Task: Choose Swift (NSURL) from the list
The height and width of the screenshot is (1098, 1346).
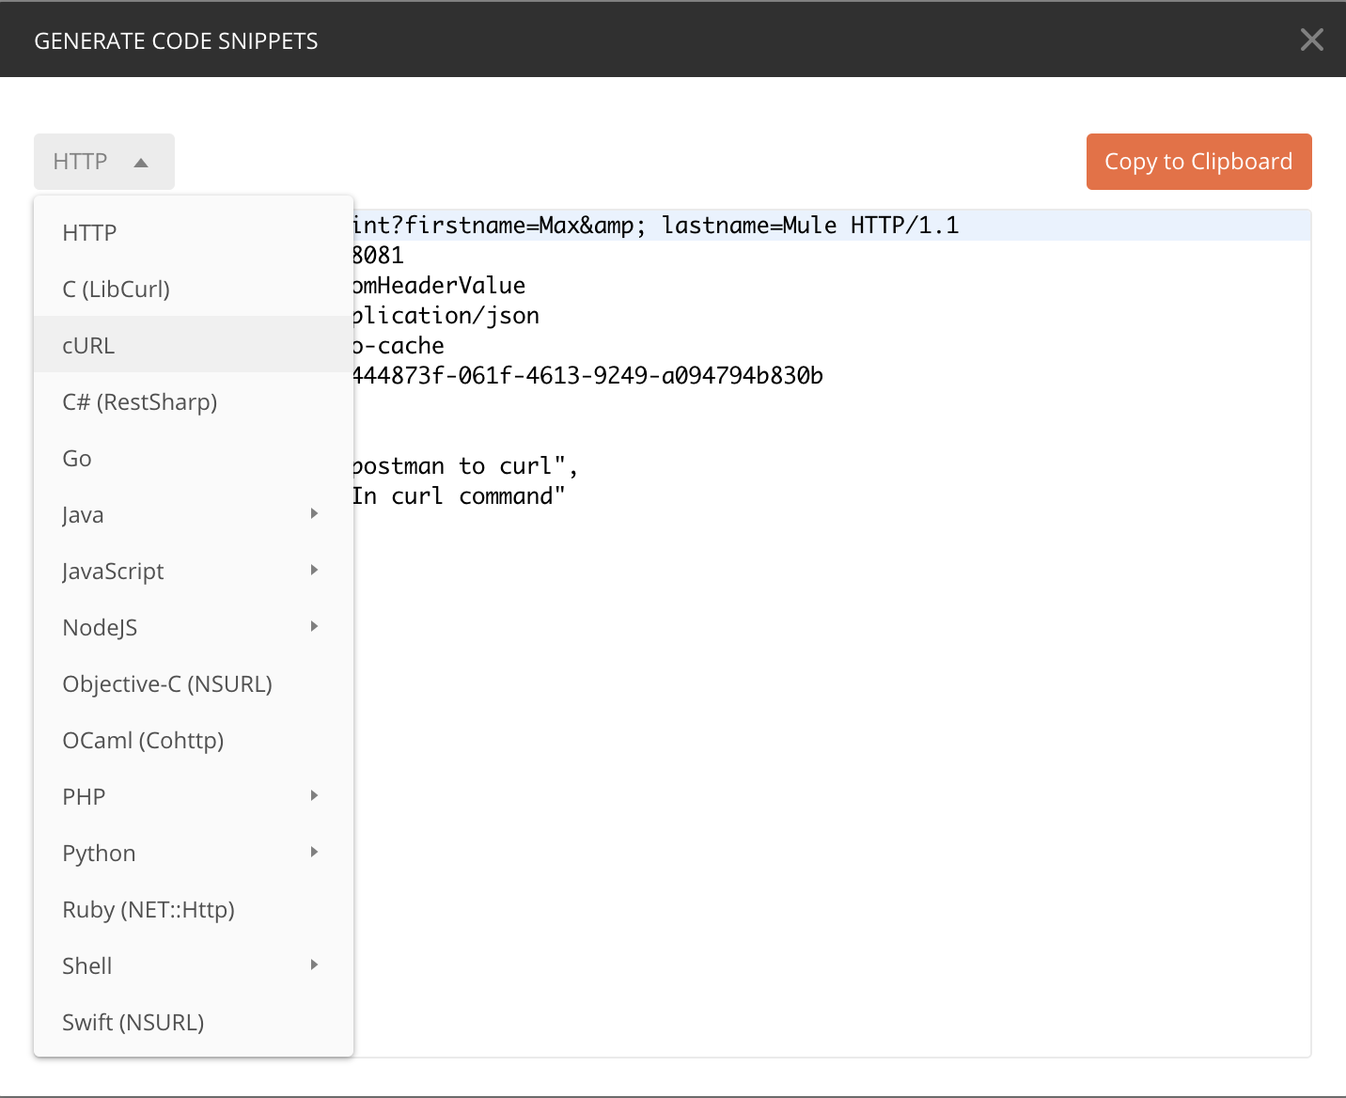Action: [133, 1023]
